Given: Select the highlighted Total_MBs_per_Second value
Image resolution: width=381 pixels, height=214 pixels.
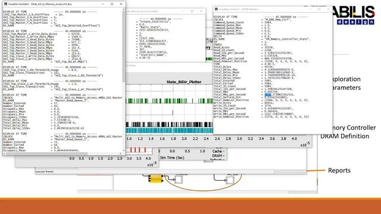Looking at the screenshot, I should 268,95.
